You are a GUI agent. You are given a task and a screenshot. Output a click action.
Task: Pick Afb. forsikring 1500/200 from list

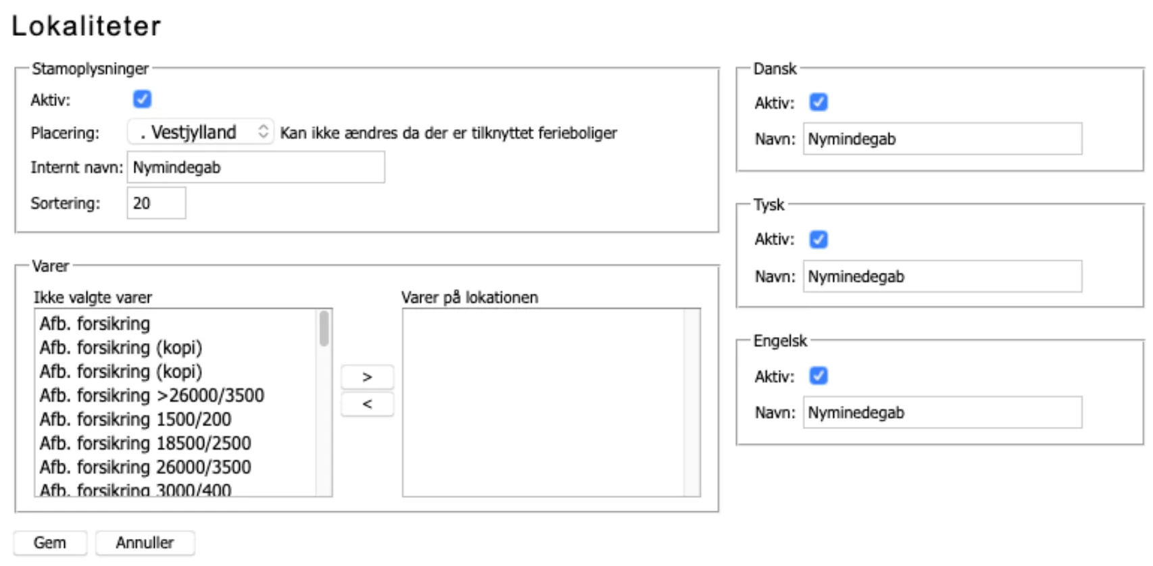pos(136,419)
